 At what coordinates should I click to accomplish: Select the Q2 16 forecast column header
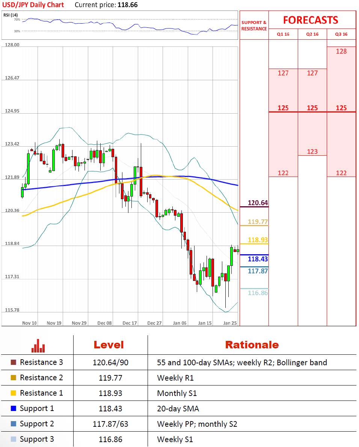click(312, 34)
